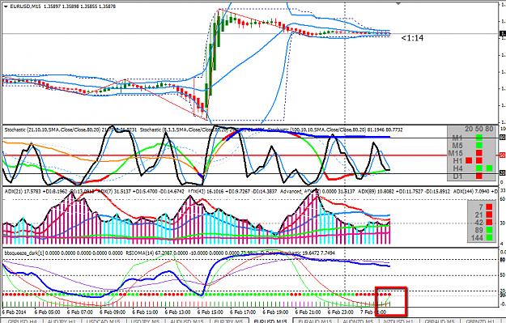Click the "6 Feb 13:00" time axis label

click(177, 312)
